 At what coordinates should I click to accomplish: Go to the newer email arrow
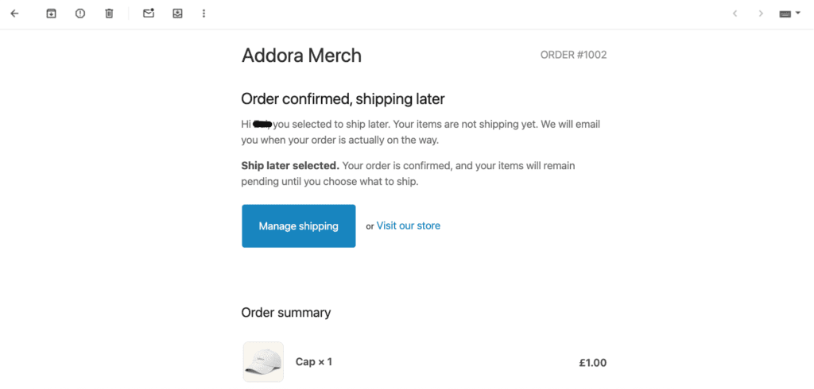(x=735, y=13)
